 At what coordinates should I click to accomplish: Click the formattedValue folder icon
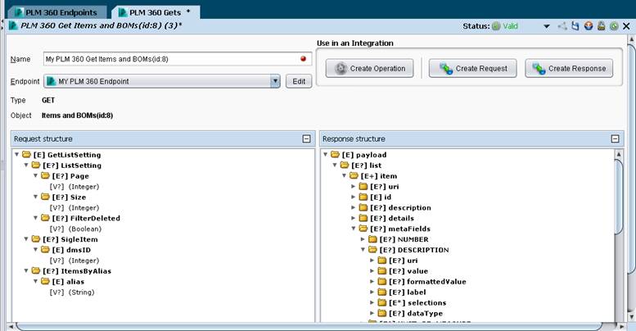(382, 281)
